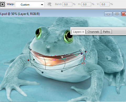This screenshot has height=102, width=126.
Task: Click the top-right warp mesh corner handle
Action: 80,51
